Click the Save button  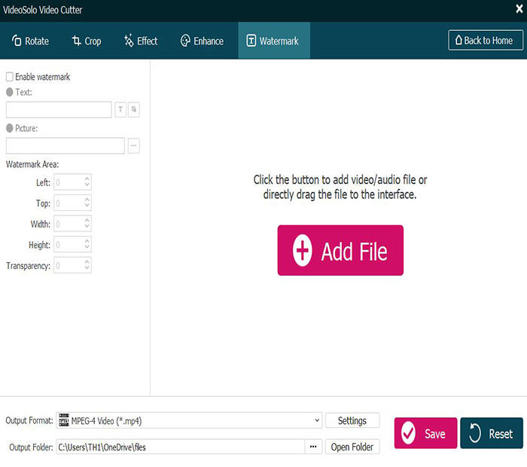tap(425, 433)
